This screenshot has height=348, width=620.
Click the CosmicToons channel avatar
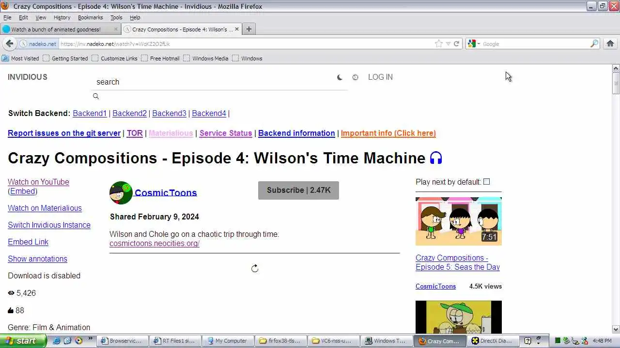tap(121, 193)
